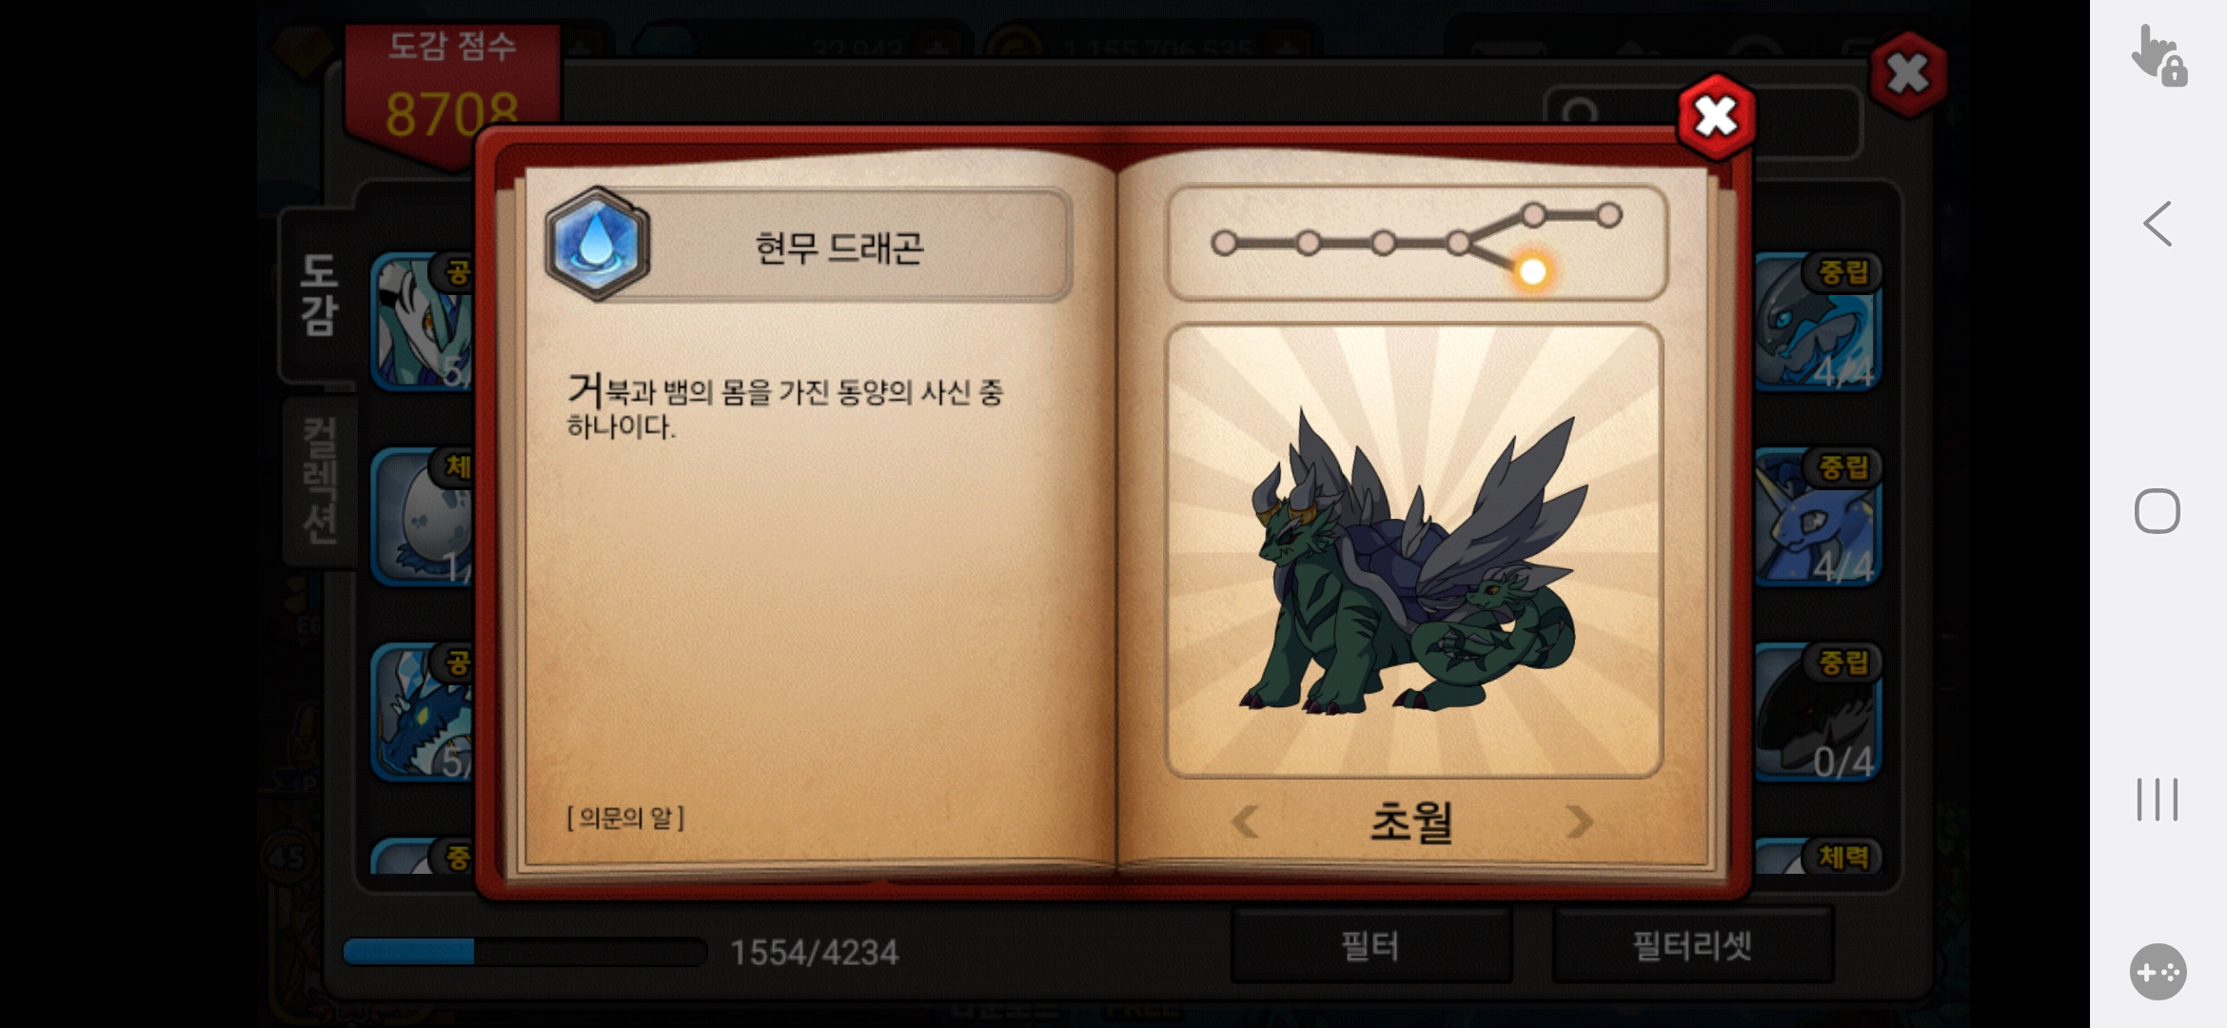Select the last upper-branch evolution node
Screen dimensions: 2227x1028
click(x=1608, y=215)
